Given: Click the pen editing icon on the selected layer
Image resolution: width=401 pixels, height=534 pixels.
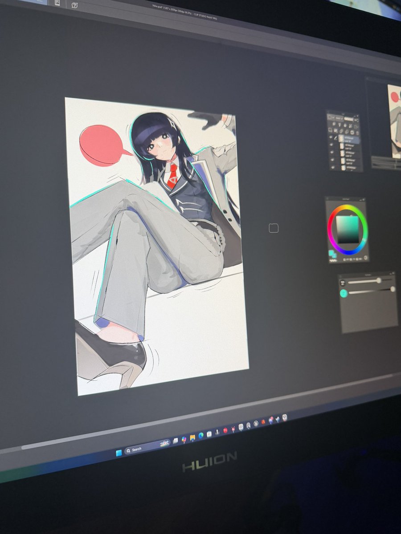Looking at the screenshot, I should [336, 138].
